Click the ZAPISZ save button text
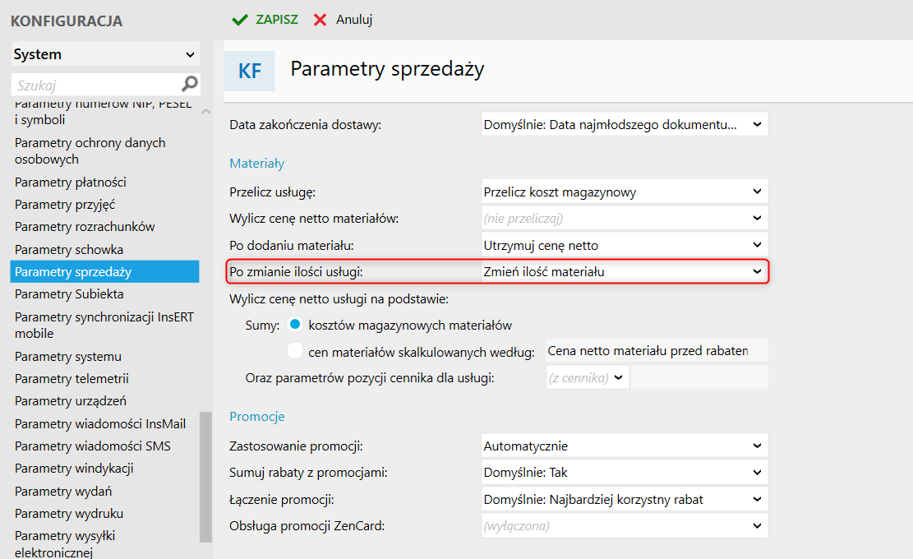913x559 pixels. coord(277,19)
